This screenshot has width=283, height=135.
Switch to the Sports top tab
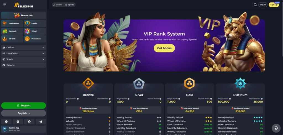click(x=69, y=5)
